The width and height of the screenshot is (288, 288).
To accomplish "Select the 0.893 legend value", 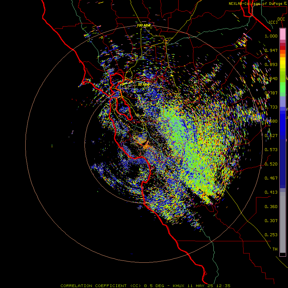I will coord(271,64).
